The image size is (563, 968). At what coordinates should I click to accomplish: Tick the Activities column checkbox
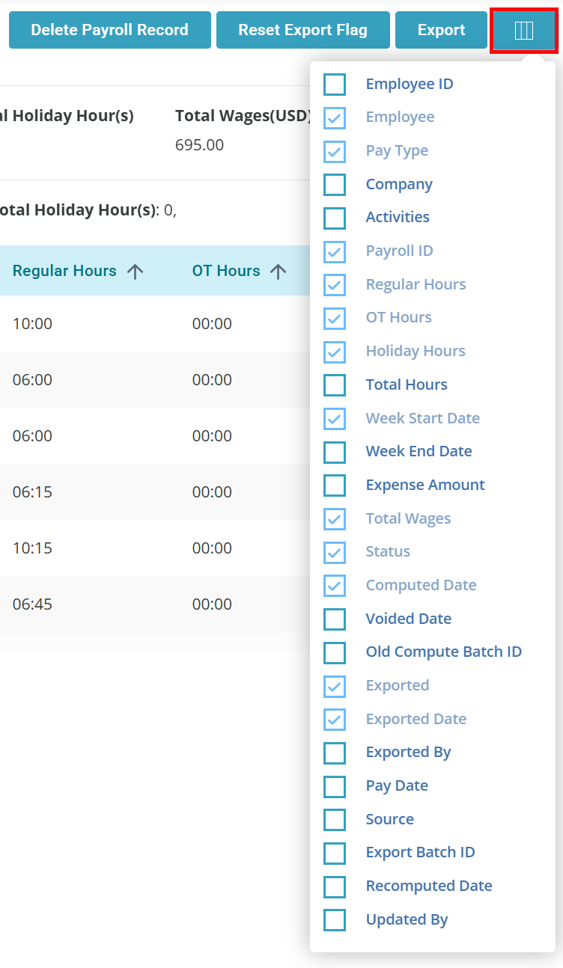[335, 218]
